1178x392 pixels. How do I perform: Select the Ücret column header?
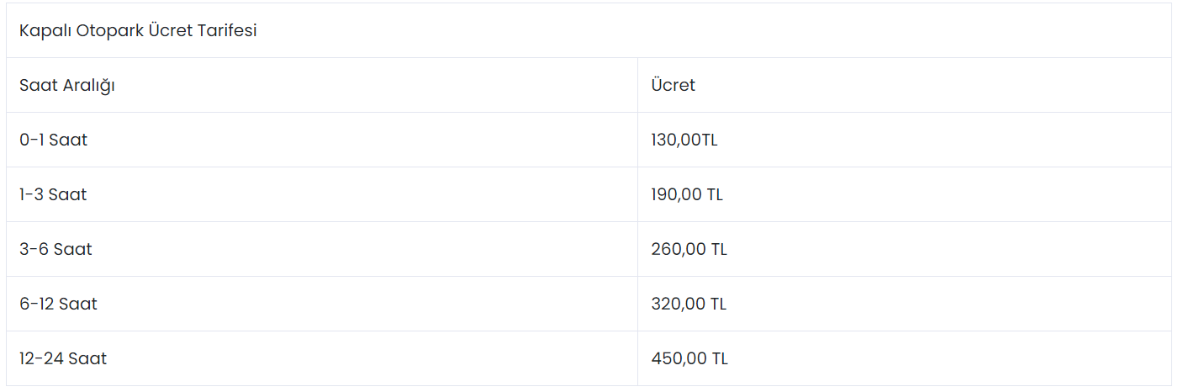click(673, 85)
